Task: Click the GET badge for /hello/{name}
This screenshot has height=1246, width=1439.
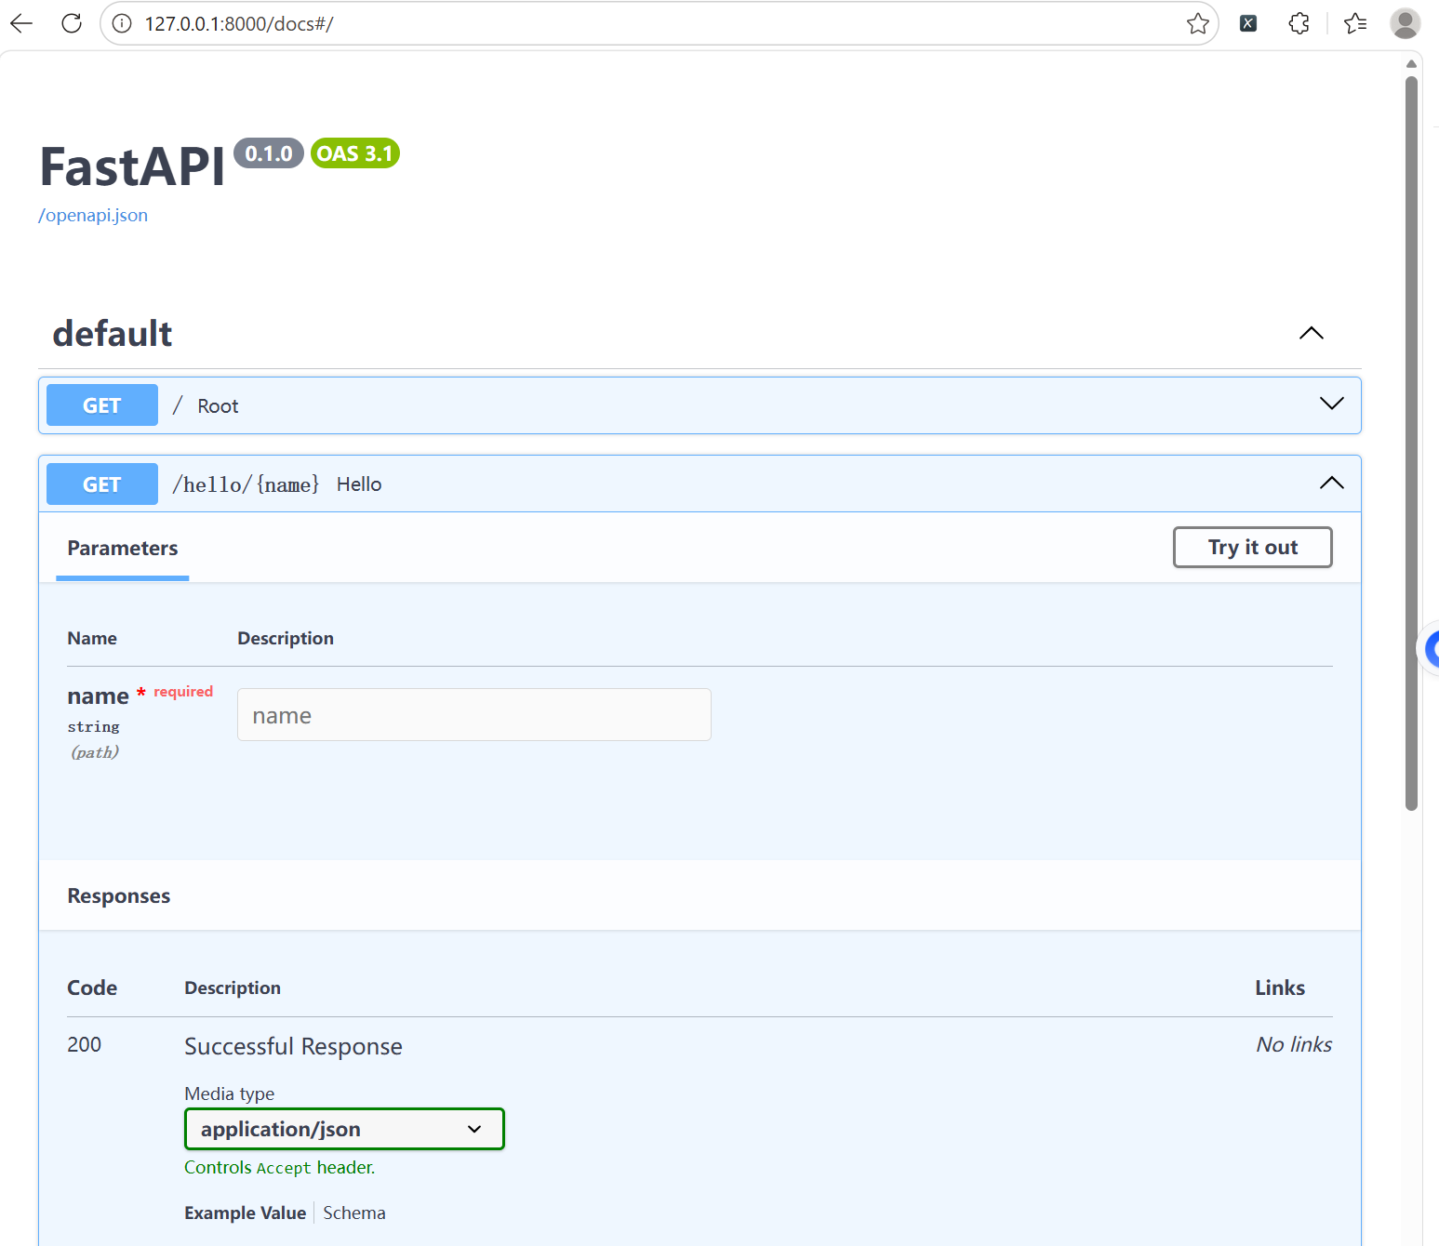Action: [102, 484]
